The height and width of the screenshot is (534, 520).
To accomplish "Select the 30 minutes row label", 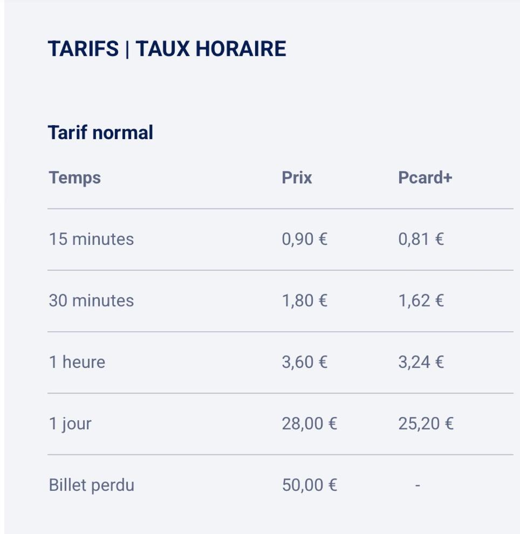I will pos(91,300).
